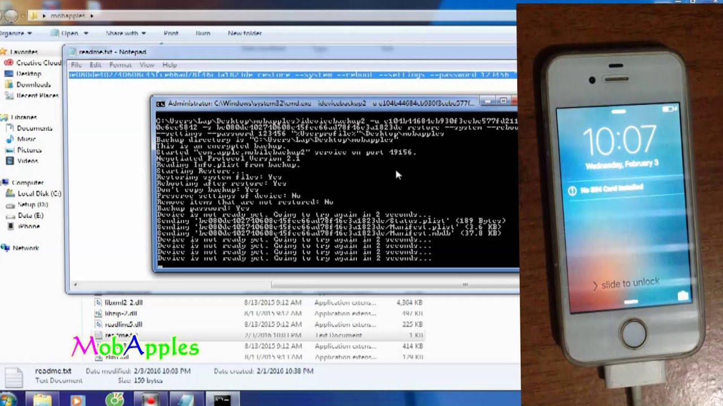The image size is (723, 406).
Task: Click the iPhone device icon in sidebar
Action: pos(10,226)
